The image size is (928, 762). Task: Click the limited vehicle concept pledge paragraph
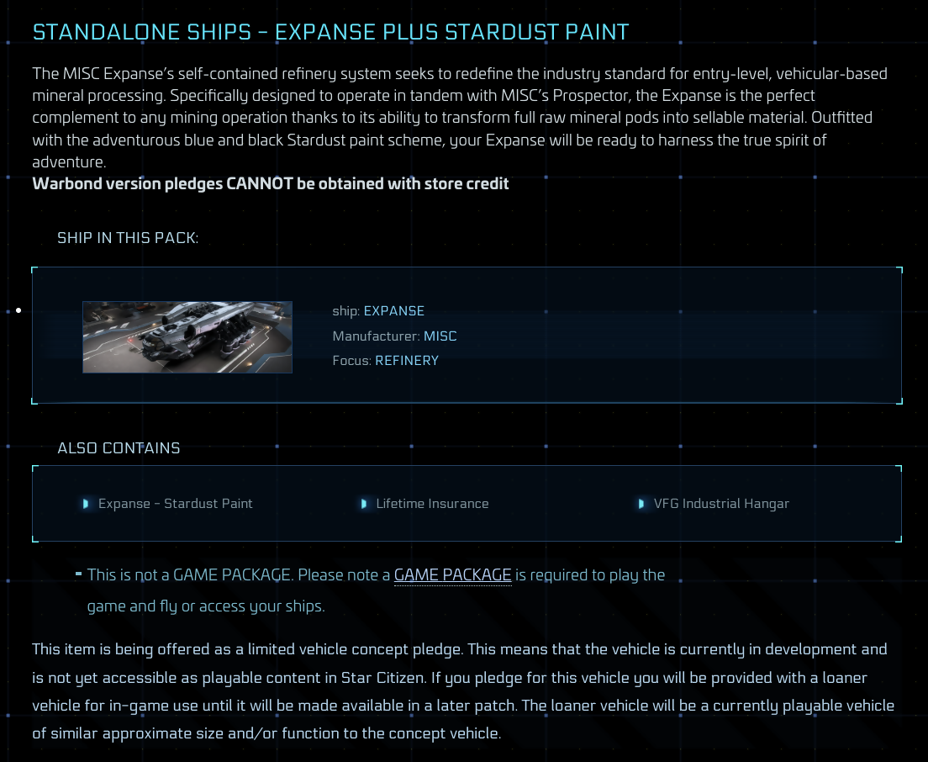(463, 691)
